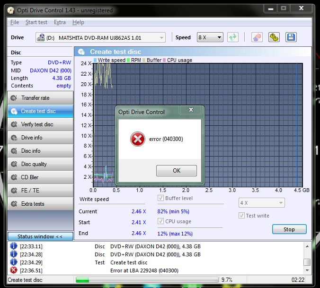Click the log scrollbar up arrow

pyautogui.click(x=307, y=246)
